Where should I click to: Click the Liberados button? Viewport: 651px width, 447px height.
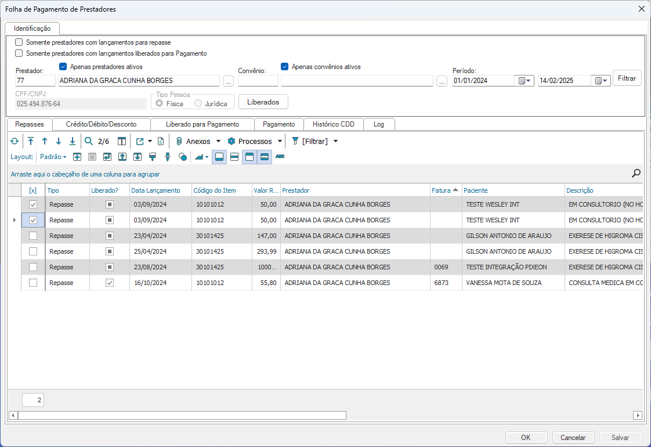[x=263, y=102]
